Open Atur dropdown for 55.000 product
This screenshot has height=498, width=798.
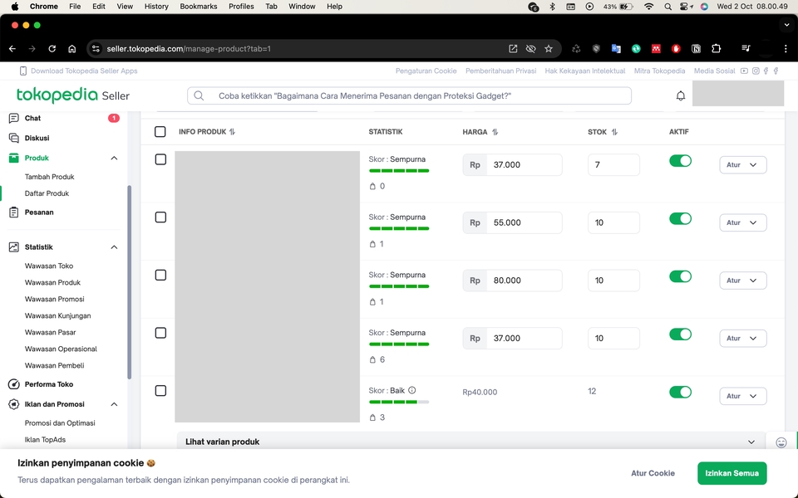(x=742, y=222)
